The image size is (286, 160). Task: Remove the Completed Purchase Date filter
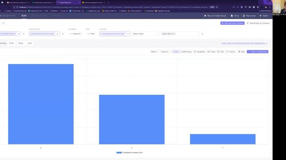point(128,34)
